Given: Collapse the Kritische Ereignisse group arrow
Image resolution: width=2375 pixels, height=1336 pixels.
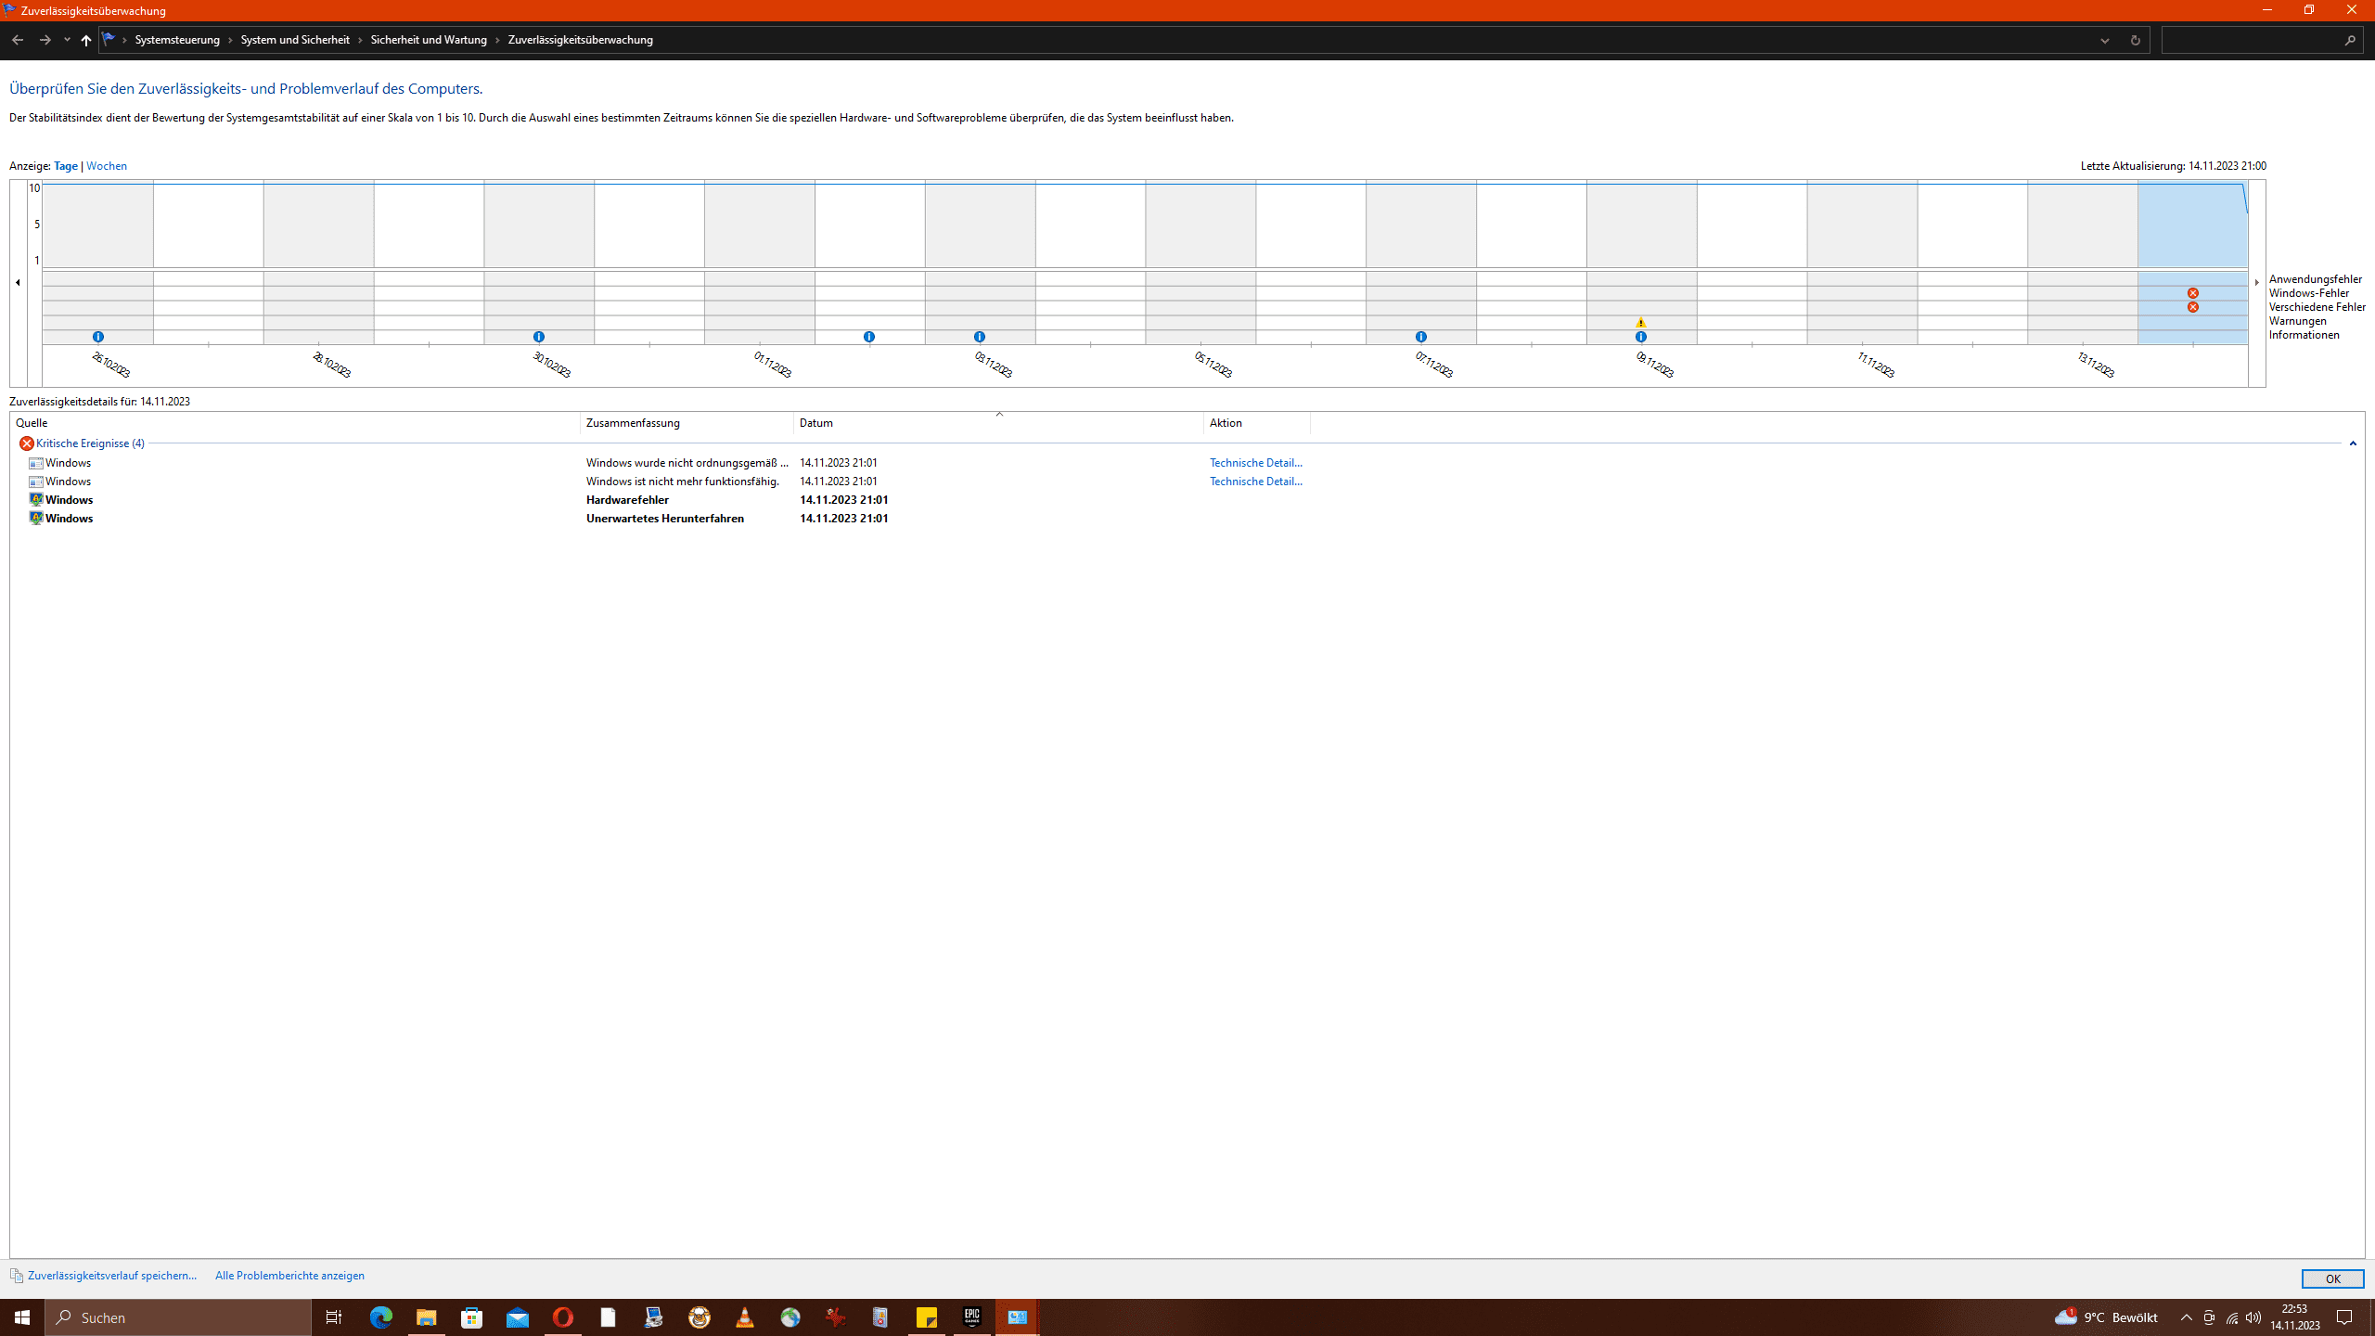Looking at the screenshot, I should [x=2353, y=443].
